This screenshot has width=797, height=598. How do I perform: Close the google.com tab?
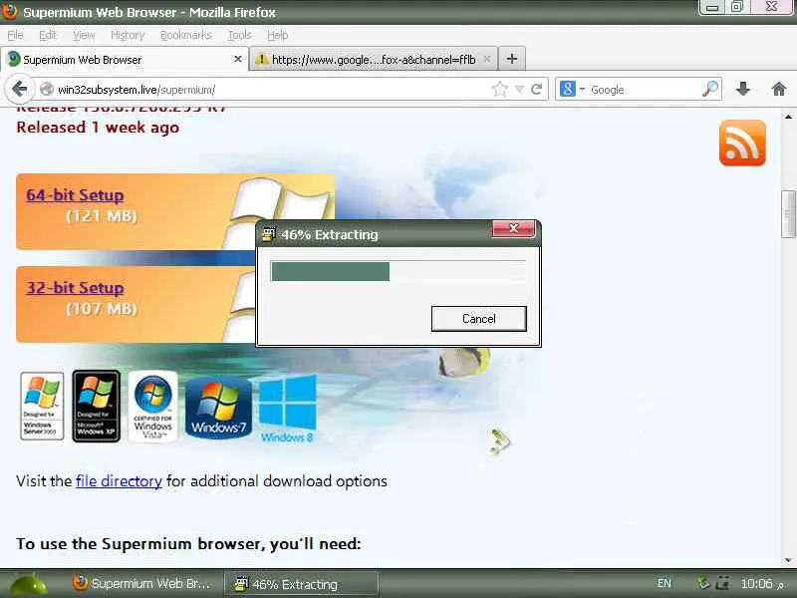pyautogui.click(x=486, y=59)
